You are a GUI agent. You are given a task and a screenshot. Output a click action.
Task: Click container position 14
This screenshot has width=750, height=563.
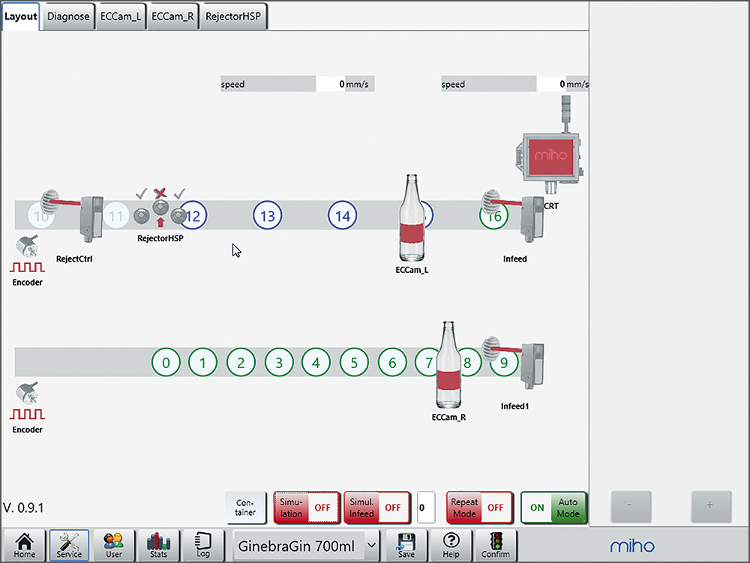point(343,216)
